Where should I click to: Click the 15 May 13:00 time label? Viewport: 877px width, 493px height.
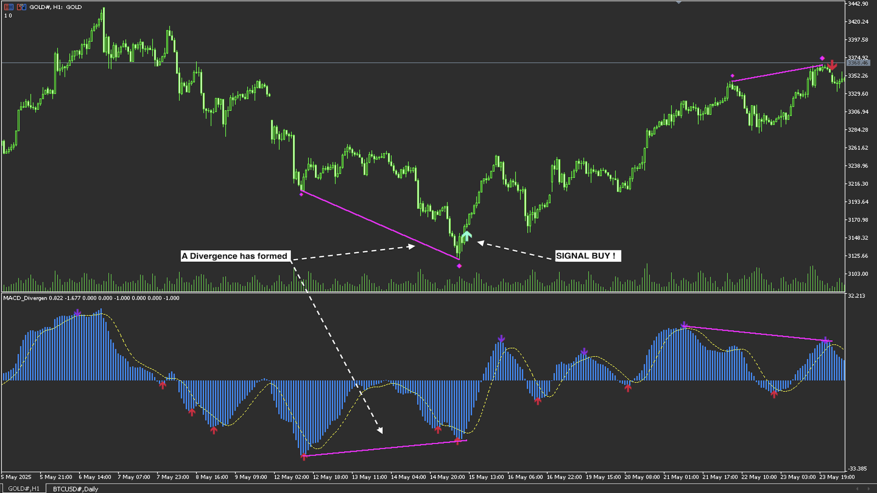tap(486, 477)
